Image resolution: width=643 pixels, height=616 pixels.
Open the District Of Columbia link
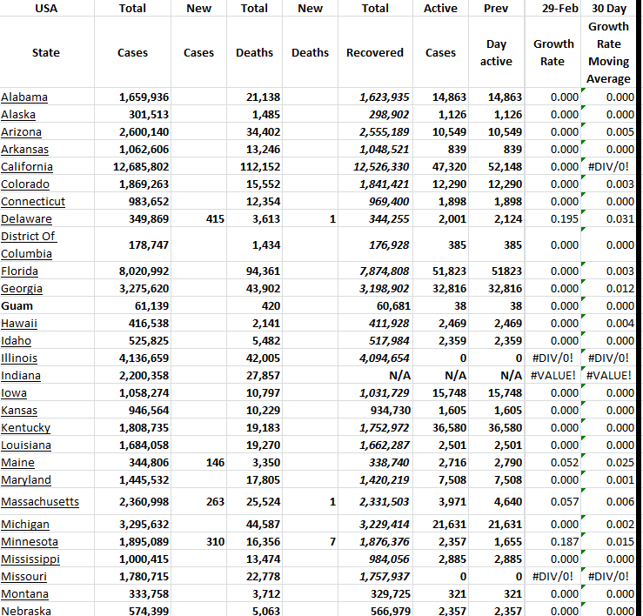[28, 244]
